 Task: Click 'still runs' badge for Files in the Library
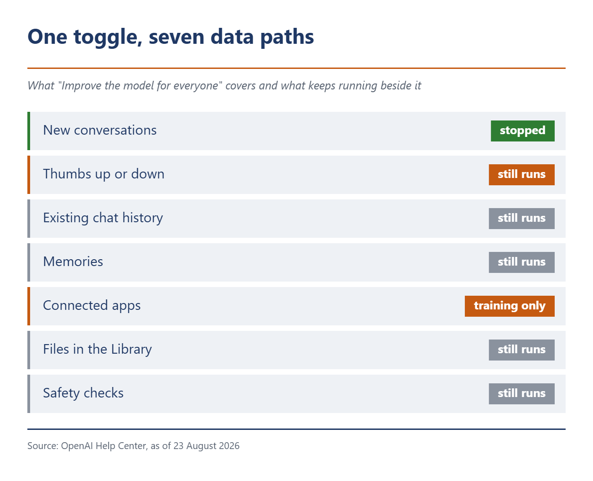click(521, 350)
